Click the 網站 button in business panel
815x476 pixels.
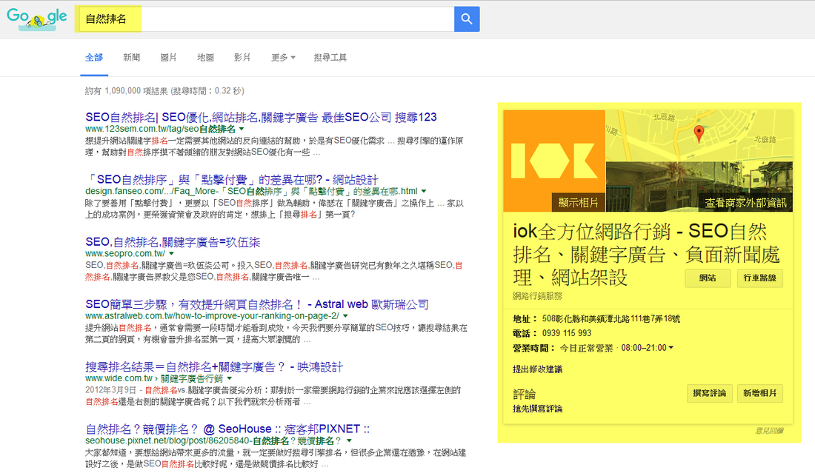click(708, 278)
